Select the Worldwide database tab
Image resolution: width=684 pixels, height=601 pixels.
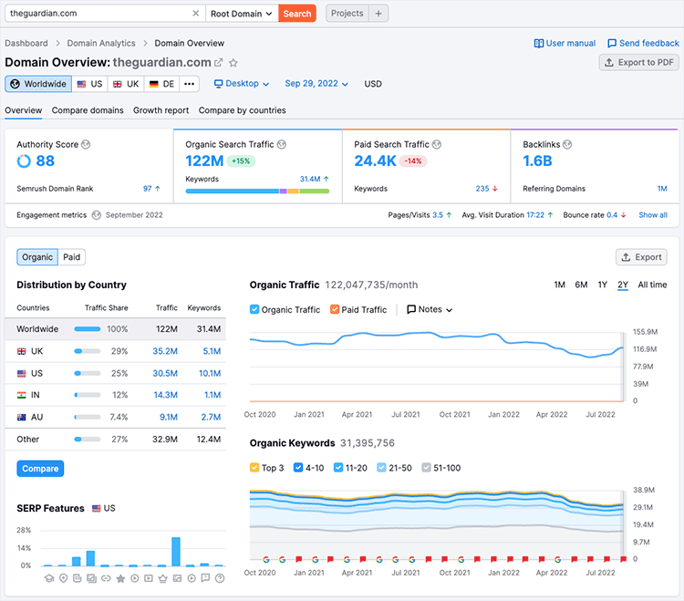[x=38, y=84]
